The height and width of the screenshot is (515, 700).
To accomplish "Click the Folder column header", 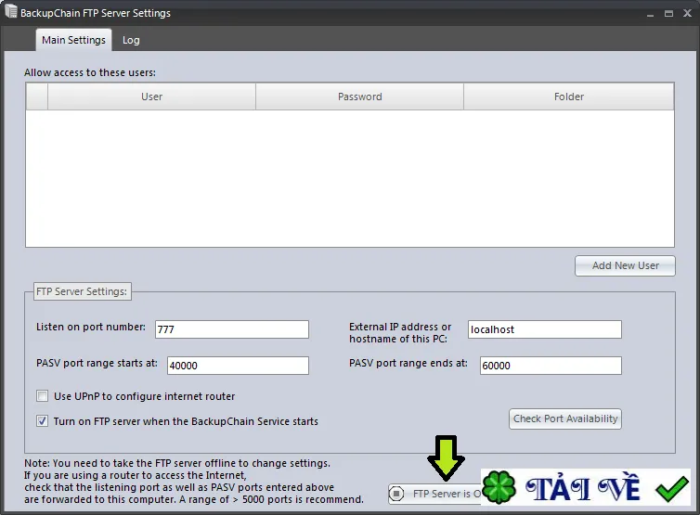I will [x=569, y=97].
